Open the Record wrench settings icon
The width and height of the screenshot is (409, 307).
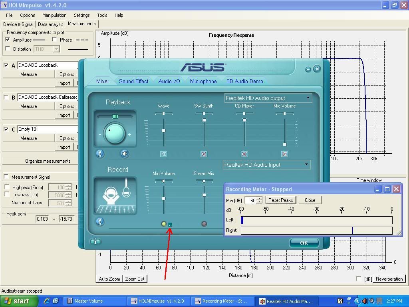pos(100,221)
